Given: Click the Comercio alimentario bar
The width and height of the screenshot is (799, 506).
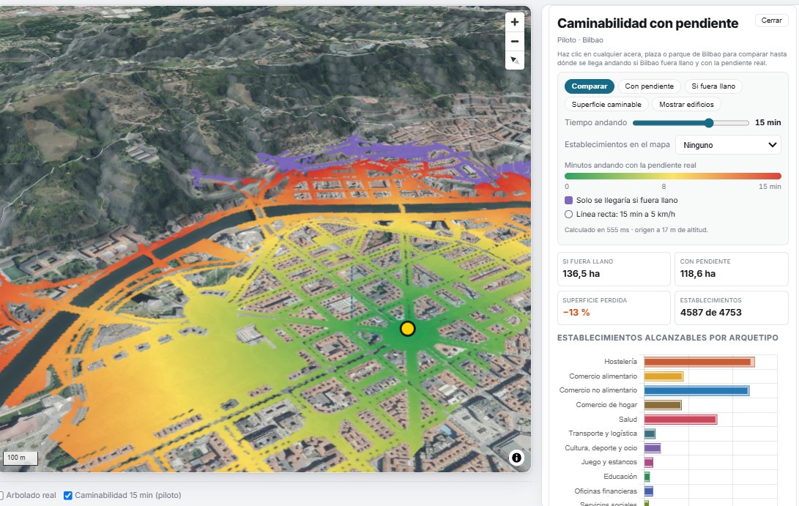Looking at the screenshot, I should (664, 376).
